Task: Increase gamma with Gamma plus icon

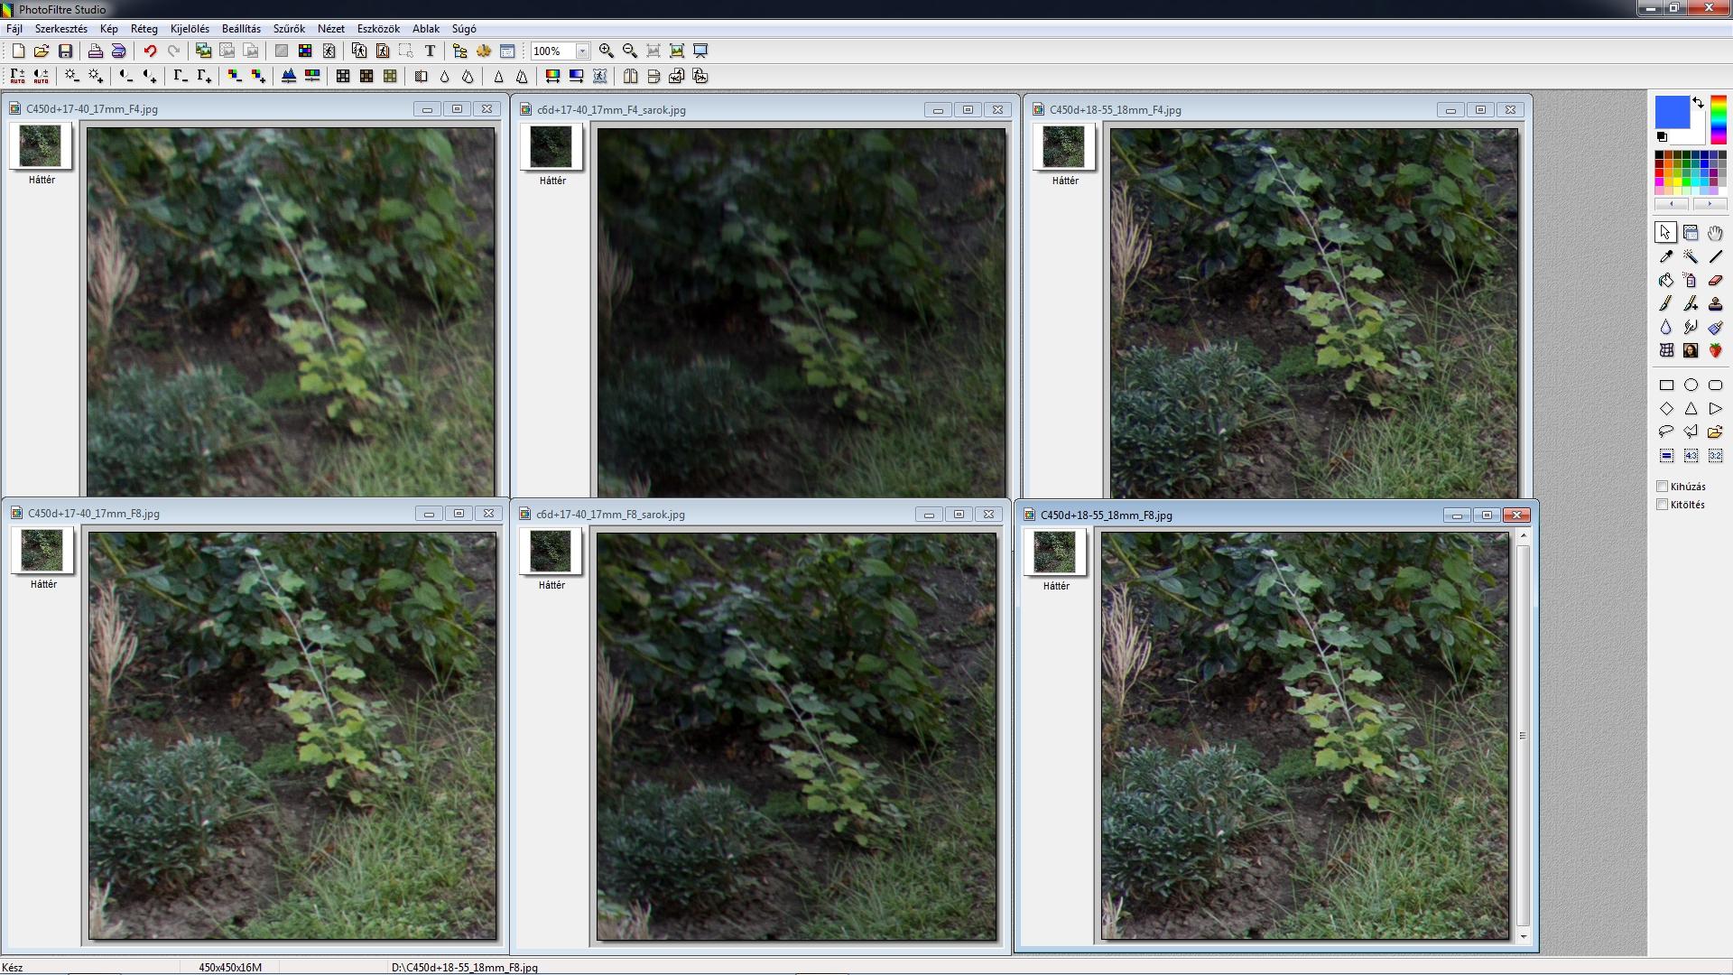Action: [204, 77]
